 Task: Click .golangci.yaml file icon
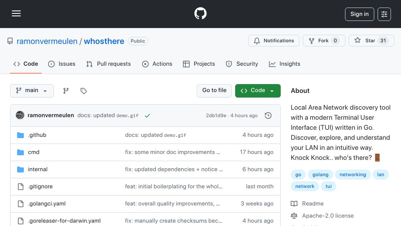(20, 204)
